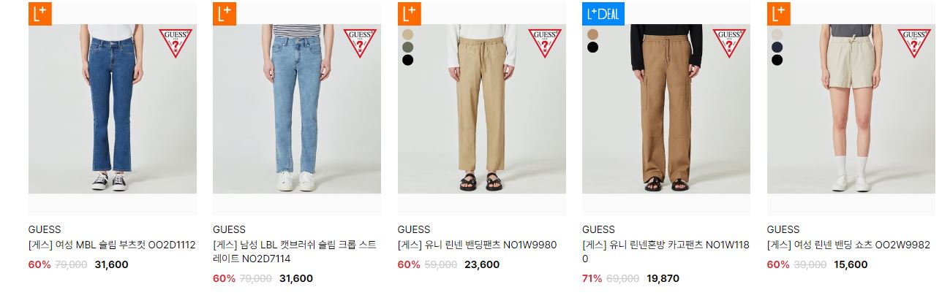Open the dark blue bootcut jeans image
Screen dimensions: 942x298
(113, 109)
